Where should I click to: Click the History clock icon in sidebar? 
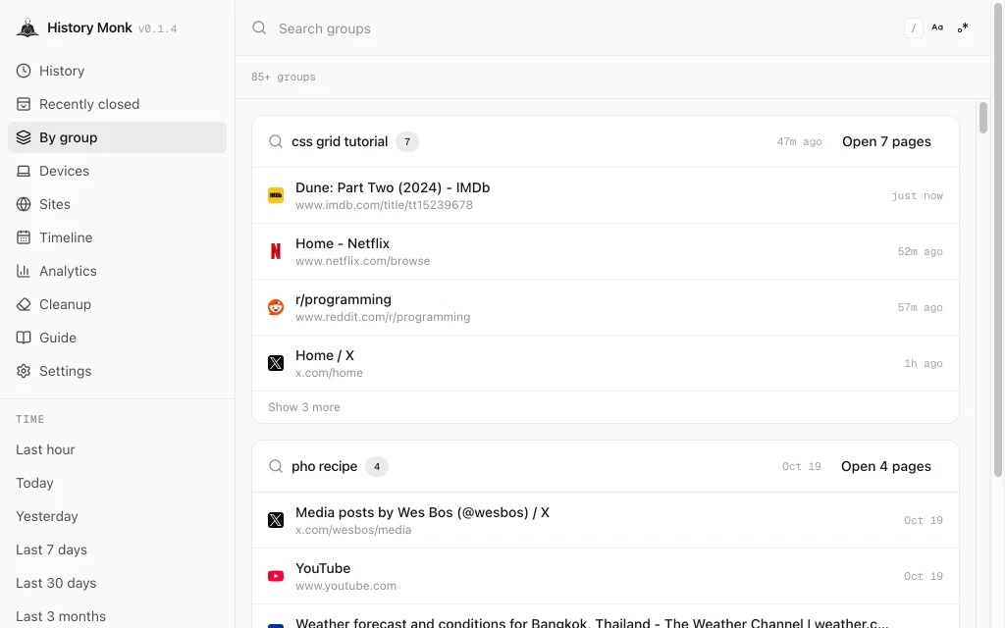point(24,71)
